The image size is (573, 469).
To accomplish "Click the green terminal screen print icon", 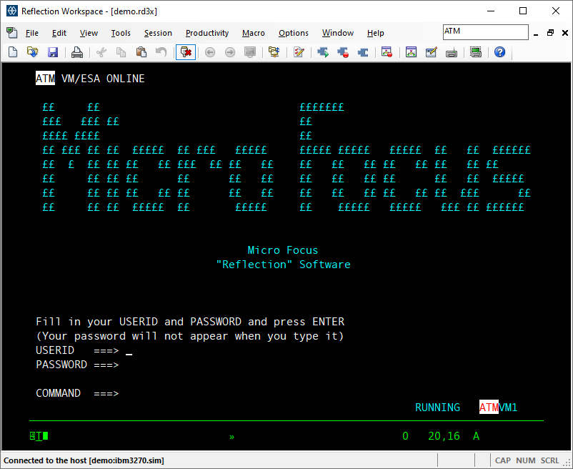I will point(476,52).
